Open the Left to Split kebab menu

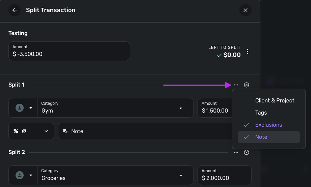pyautogui.click(x=248, y=52)
